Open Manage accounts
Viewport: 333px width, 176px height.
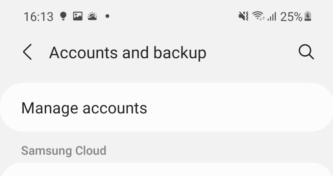(84, 108)
